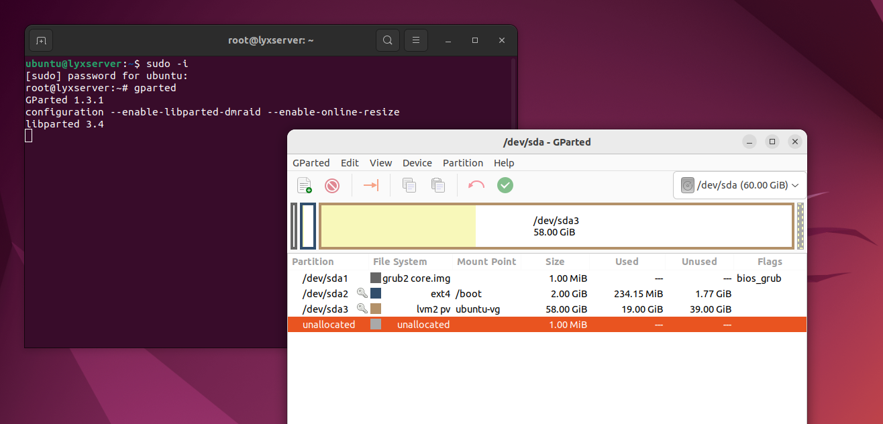883x424 pixels.
Task: Click the Resize/Move partition icon
Action: 371,185
